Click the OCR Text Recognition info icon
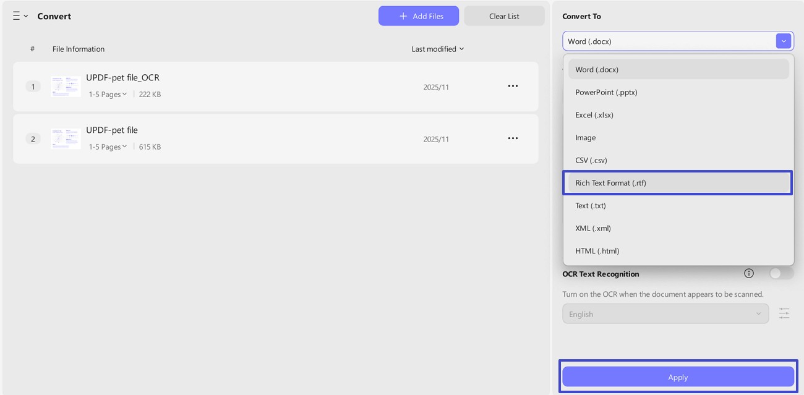Image resolution: width=804 pixels, height=395 pixels. point(749,273)
